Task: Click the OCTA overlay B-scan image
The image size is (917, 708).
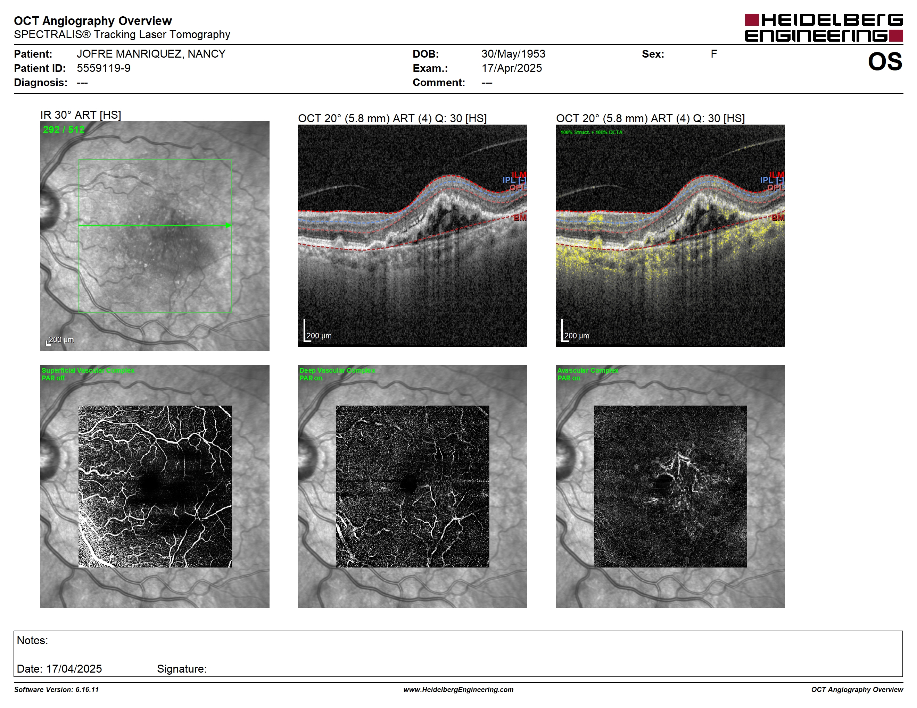Action: pyautogui.click(x=670, y=236)
